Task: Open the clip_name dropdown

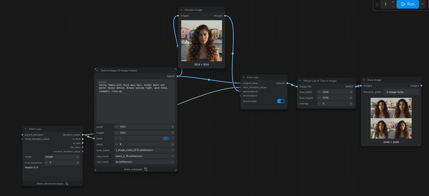Action: click(144, 156)
